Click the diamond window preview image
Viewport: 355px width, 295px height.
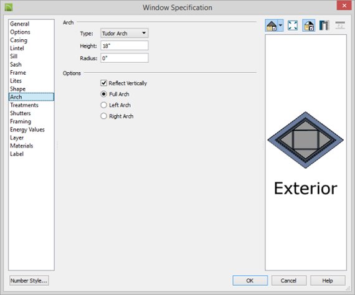(305, 140)
